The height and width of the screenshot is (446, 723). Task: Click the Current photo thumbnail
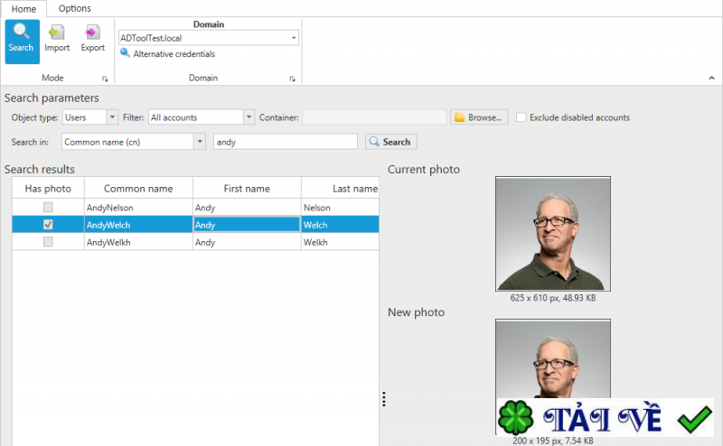(553, 234)
